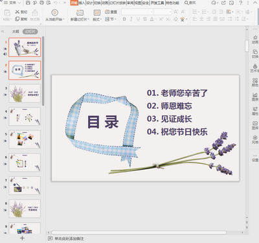Viewport: 259px width, 243px height.
Task: Open the Section (节) dropdown
Action: pyautogui.click(x=111, y=19)
